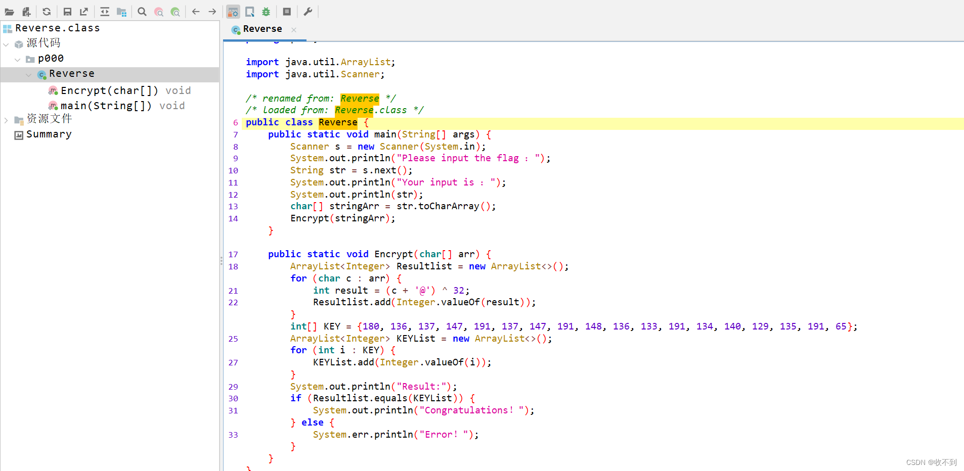Open the Summary tree item
The width and height of the screenshot is (964, 471).
coord(49,134)
